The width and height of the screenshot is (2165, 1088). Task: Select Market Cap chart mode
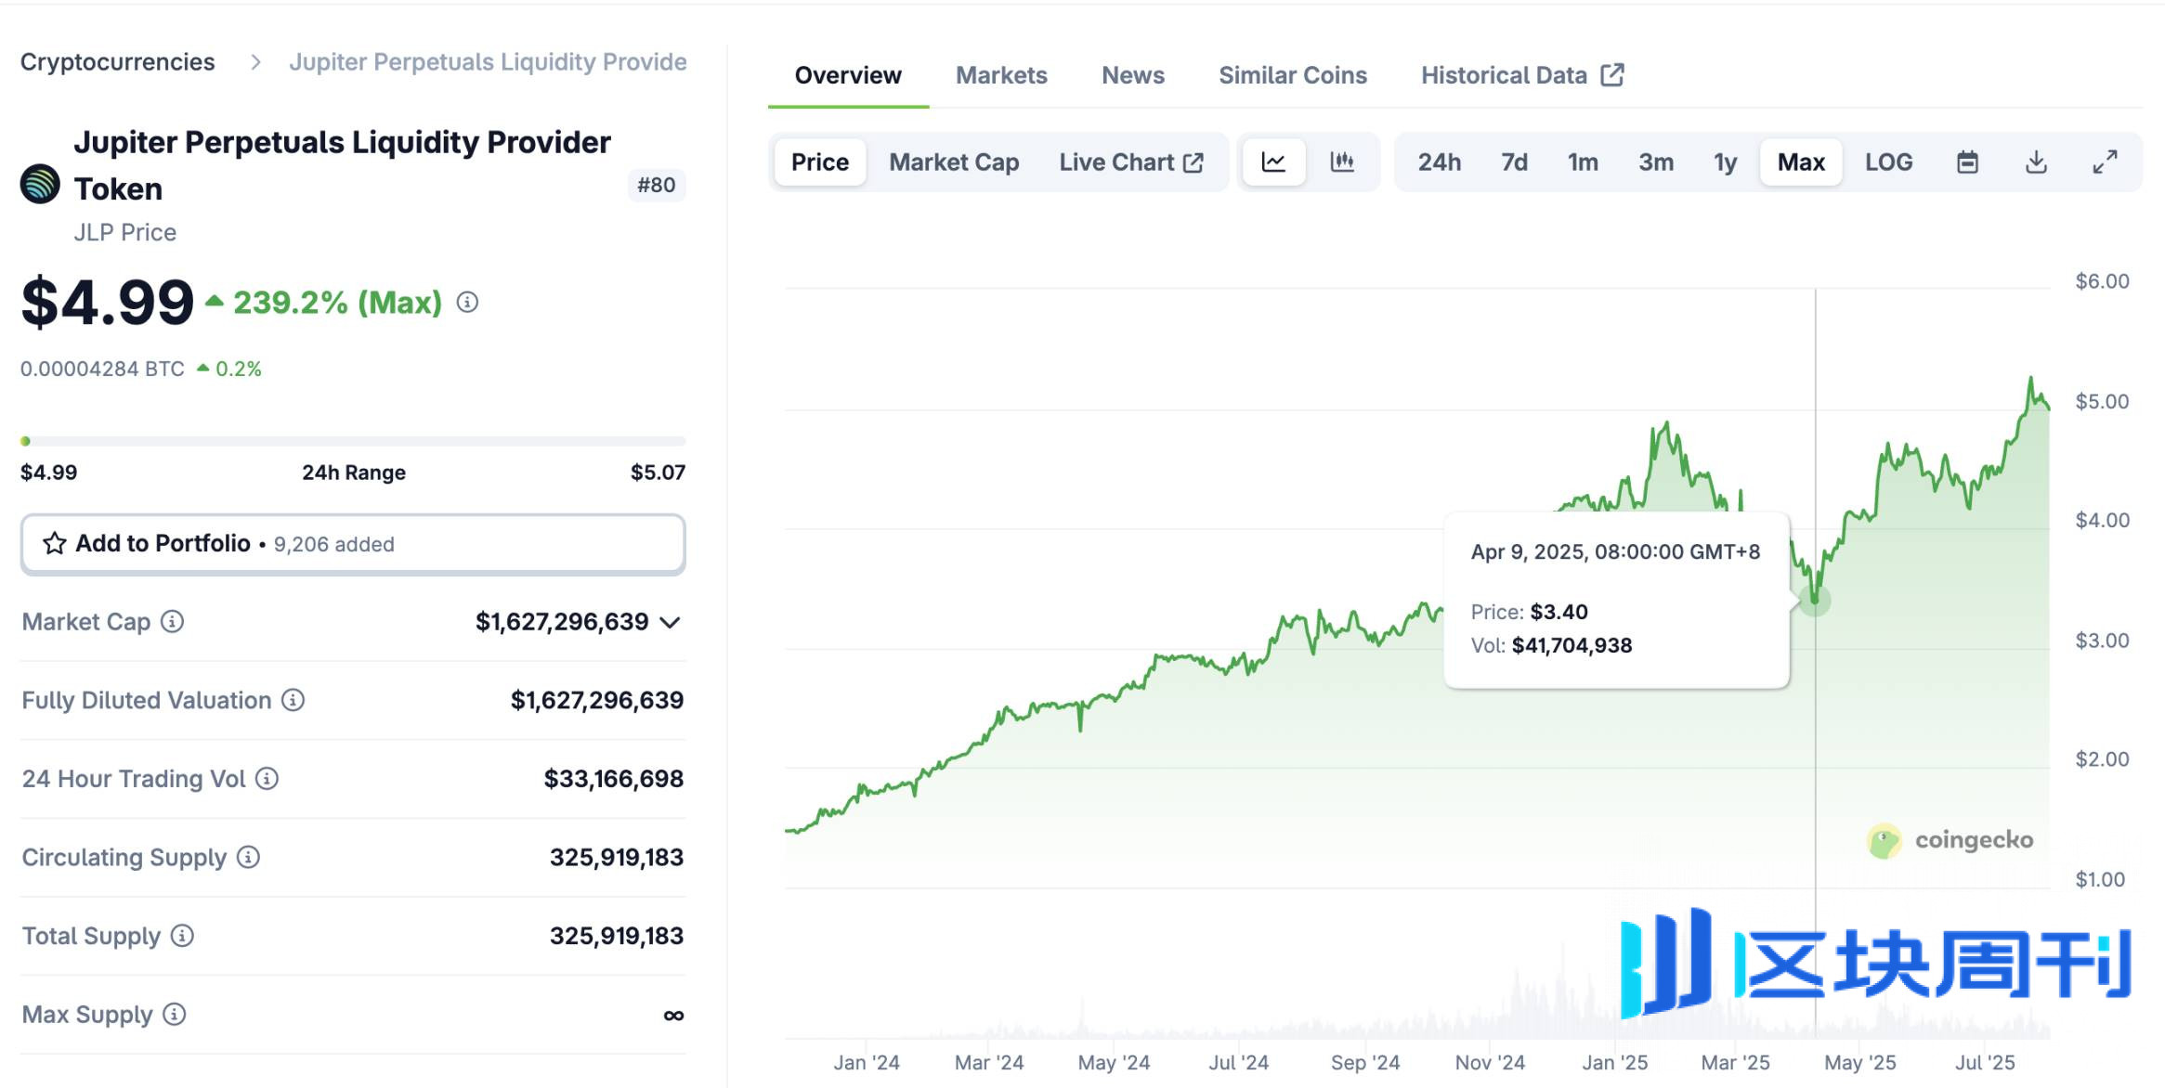tap(954, 162)
